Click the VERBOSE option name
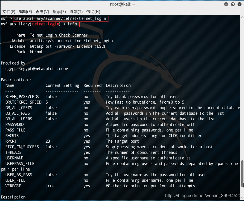244x201 pixels. click(13, 186)
